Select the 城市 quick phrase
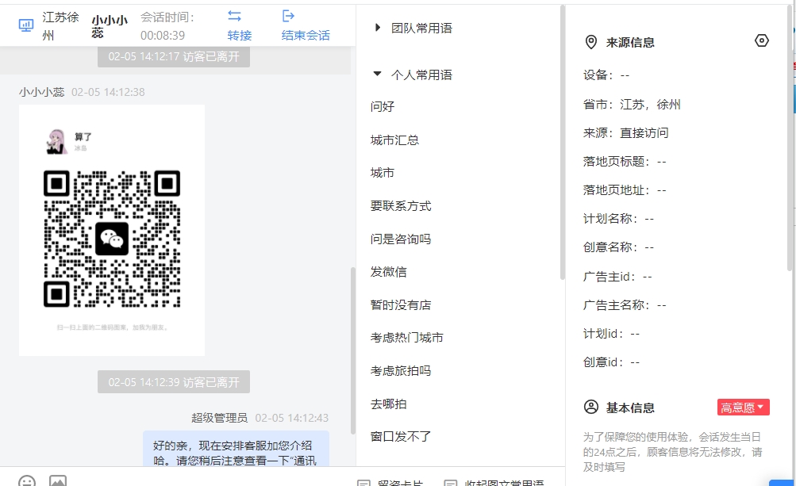This screenshot has width=796, height=486. pos(383,173)
